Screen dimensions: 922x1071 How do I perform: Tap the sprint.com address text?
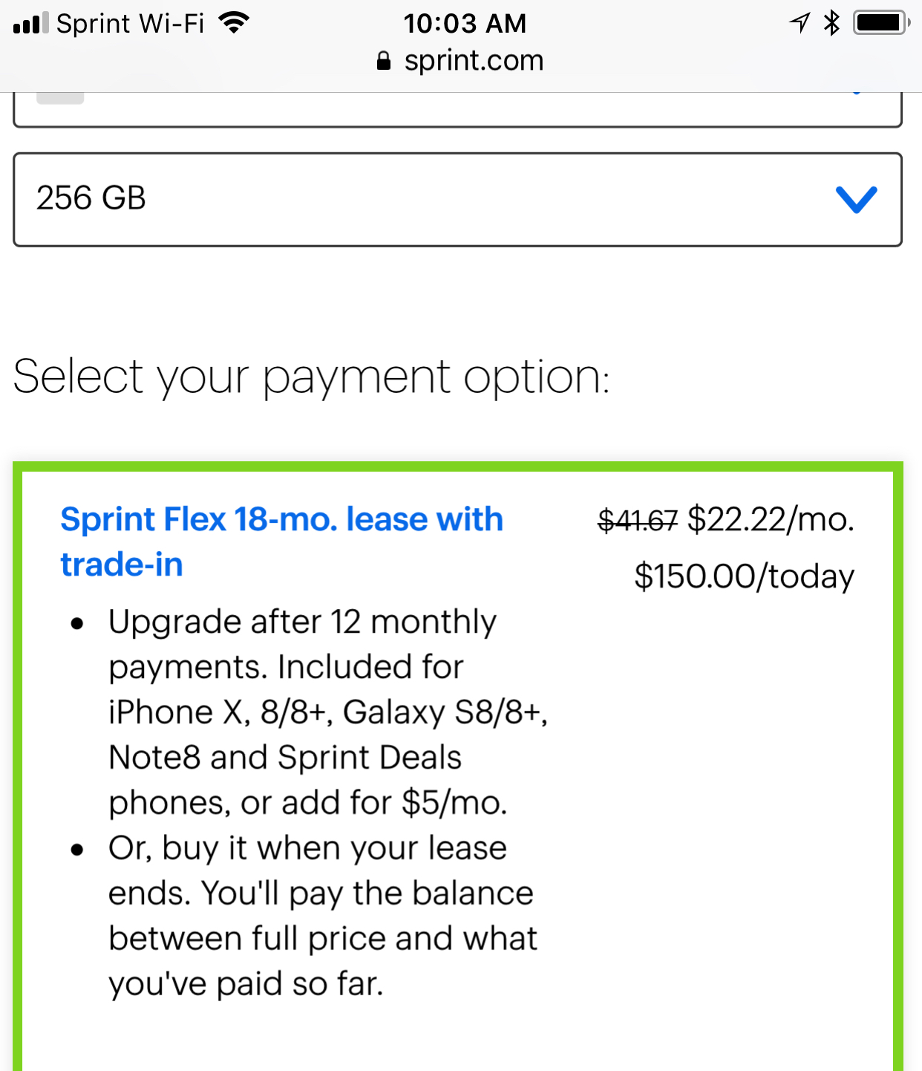[x=474, y=61]
